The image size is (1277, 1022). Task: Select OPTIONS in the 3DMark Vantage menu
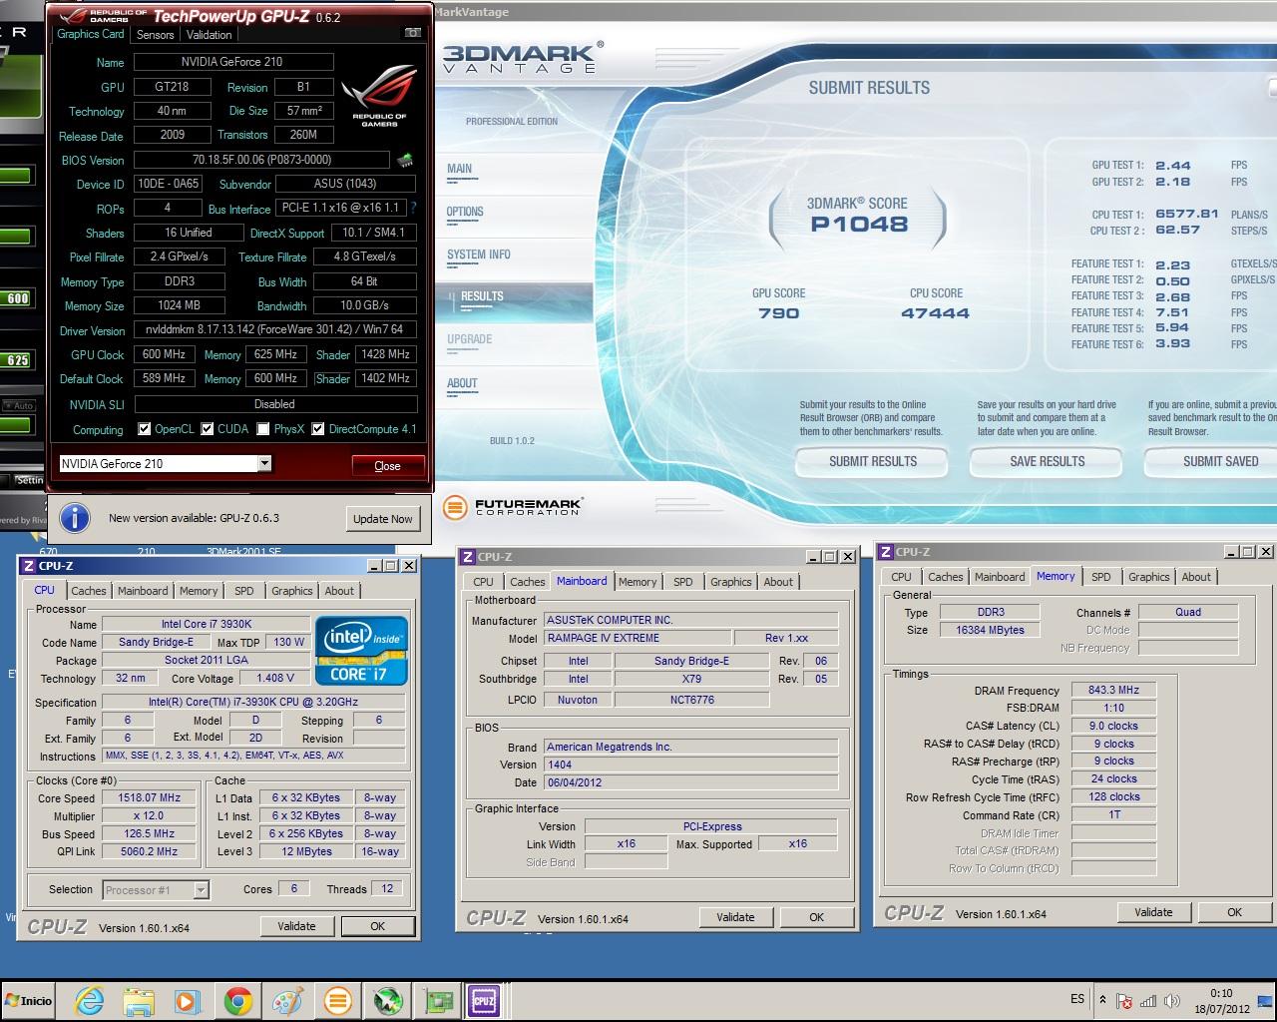pos(465,212)
